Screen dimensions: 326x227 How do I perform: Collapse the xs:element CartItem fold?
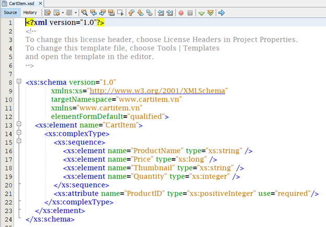click(19, 124)
